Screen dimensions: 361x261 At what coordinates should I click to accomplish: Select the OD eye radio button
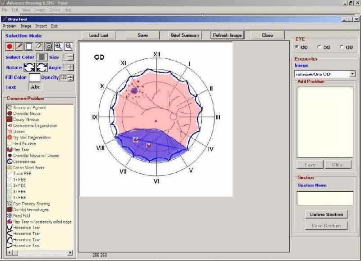click(296, 47)
